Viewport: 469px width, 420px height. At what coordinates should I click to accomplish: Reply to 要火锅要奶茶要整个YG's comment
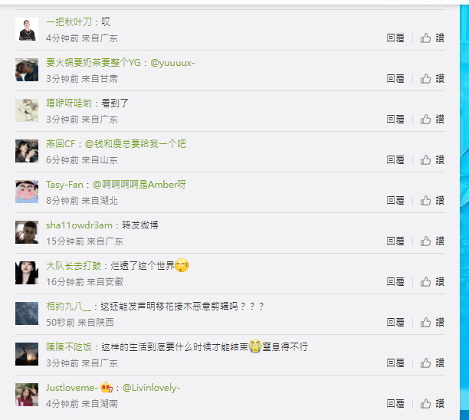pyautogui.click(x=395, y=79)
